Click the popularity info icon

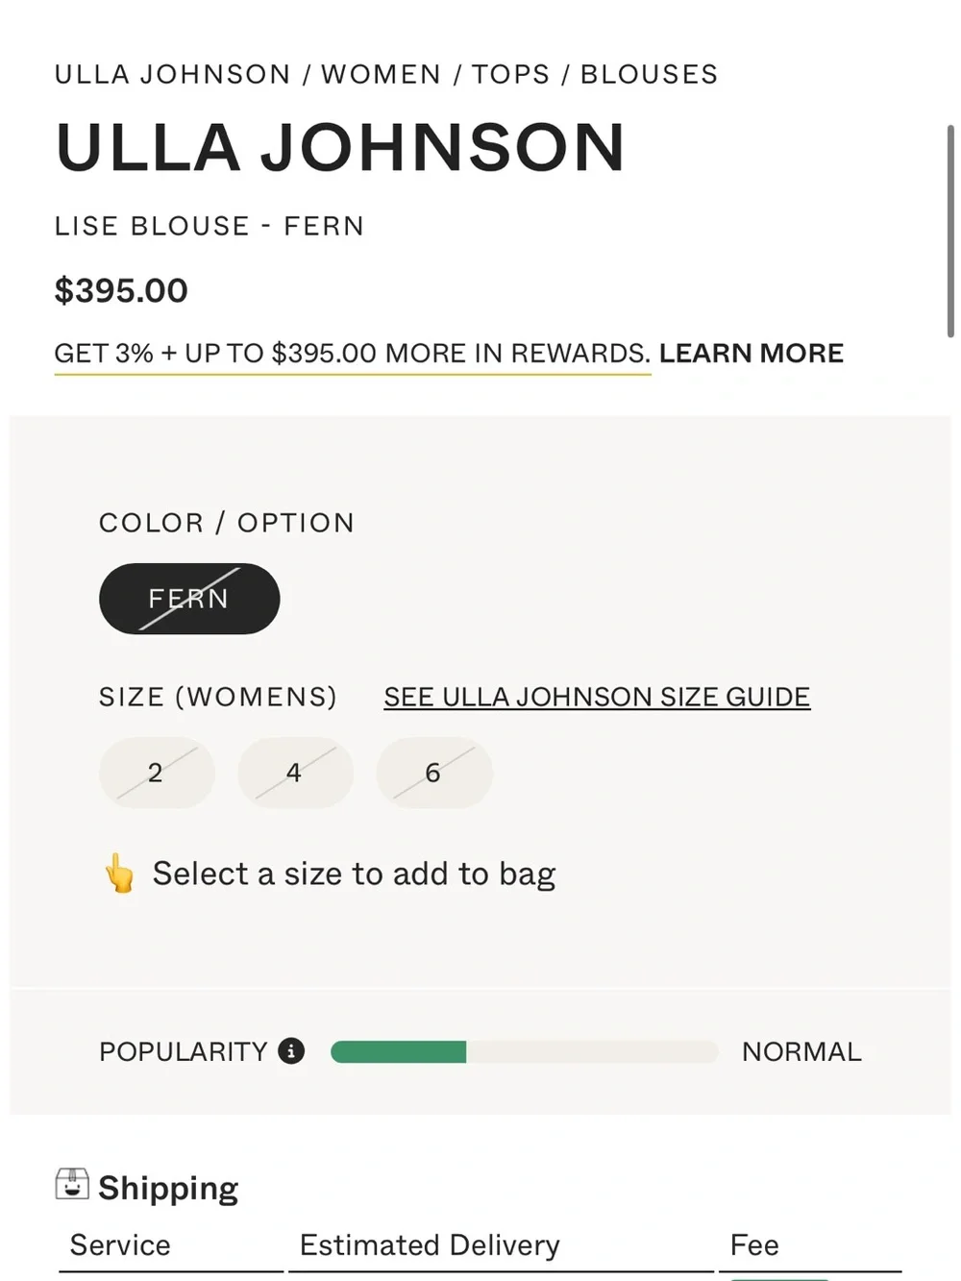291,1050
